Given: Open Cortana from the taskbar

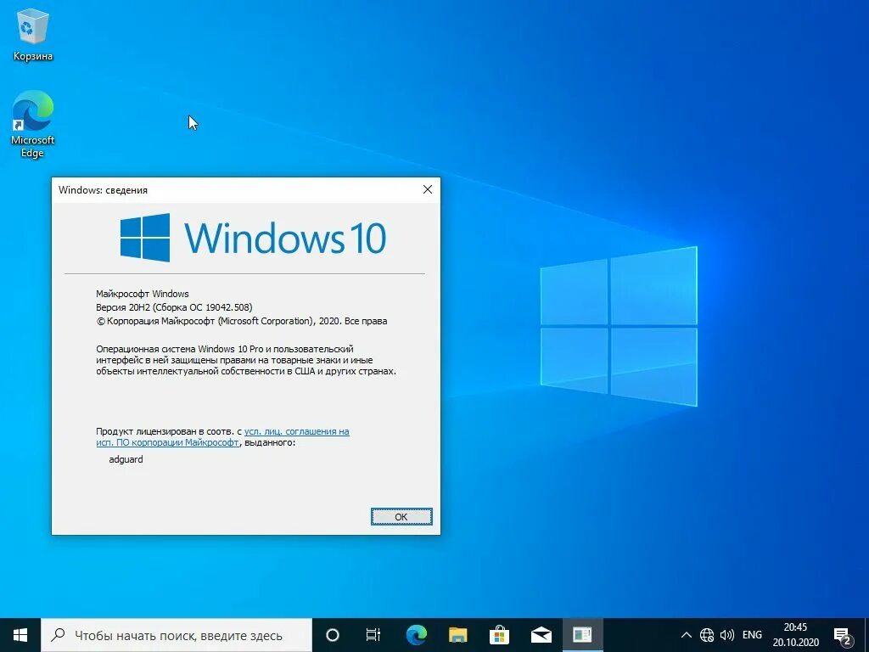Looking at the screenshot, I should click(x=333, y=635).
